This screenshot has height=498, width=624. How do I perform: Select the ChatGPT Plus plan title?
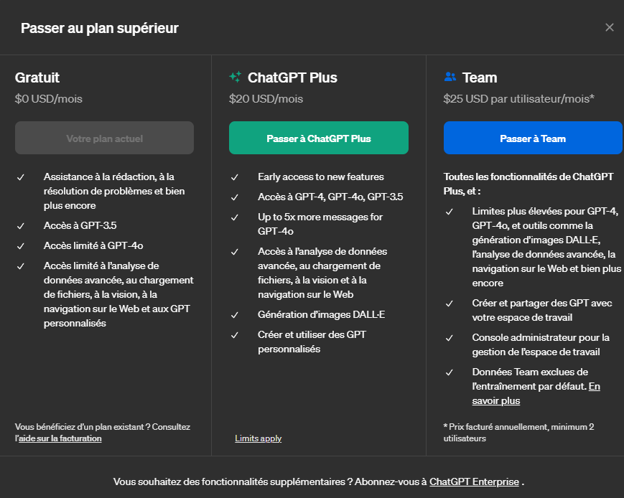click(292, 77)
